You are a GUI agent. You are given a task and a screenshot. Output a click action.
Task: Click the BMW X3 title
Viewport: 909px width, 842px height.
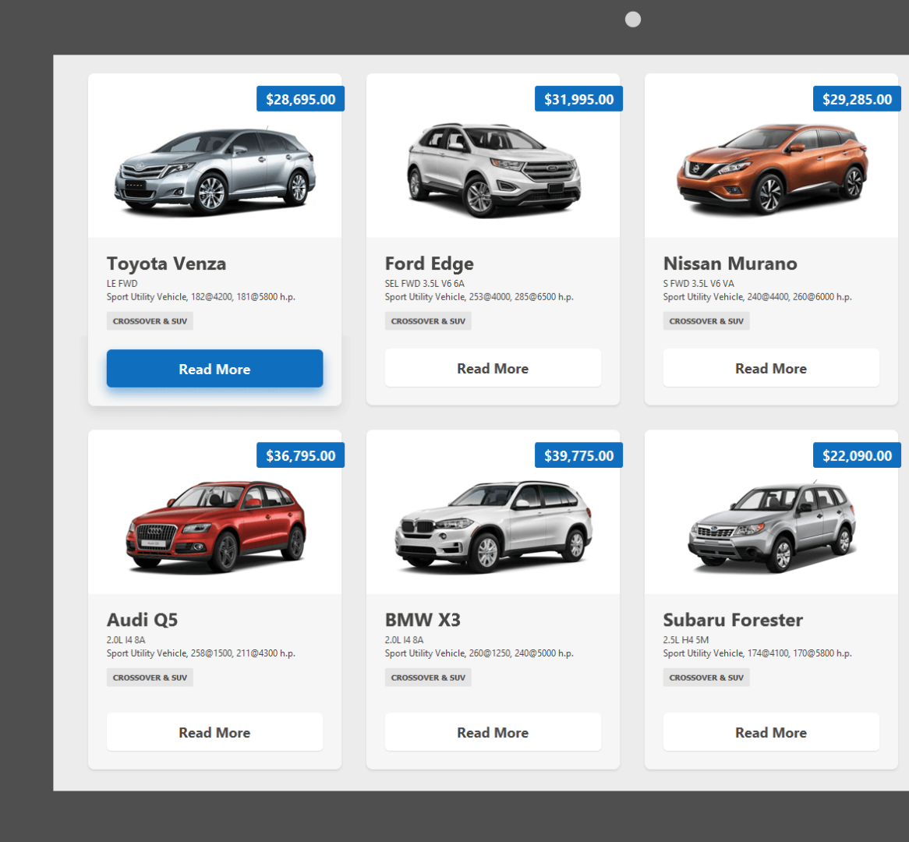tap(423, 620)
